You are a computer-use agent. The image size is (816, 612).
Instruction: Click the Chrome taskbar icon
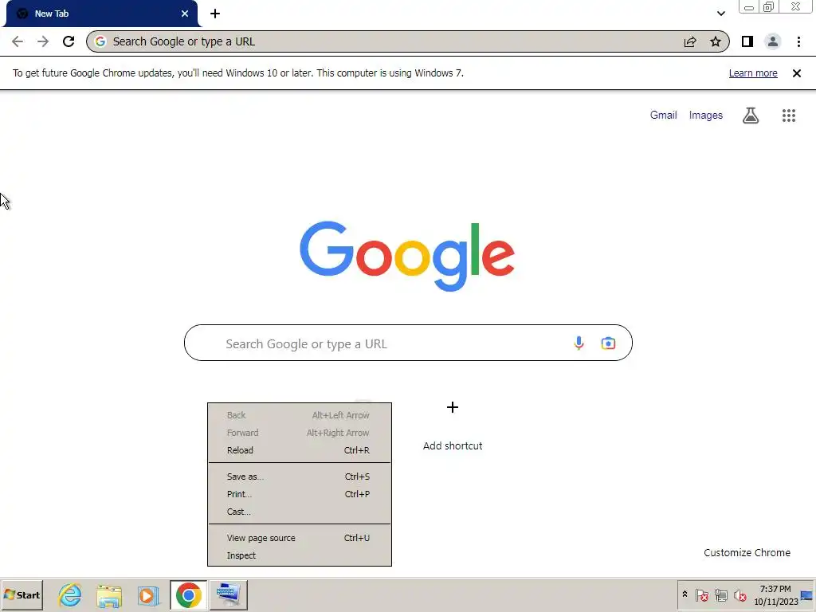(x=188, y=594)
